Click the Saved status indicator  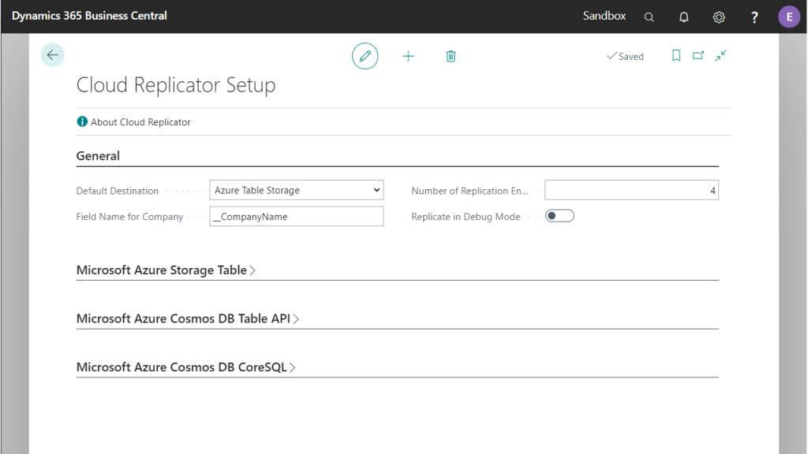click(625, 56)
